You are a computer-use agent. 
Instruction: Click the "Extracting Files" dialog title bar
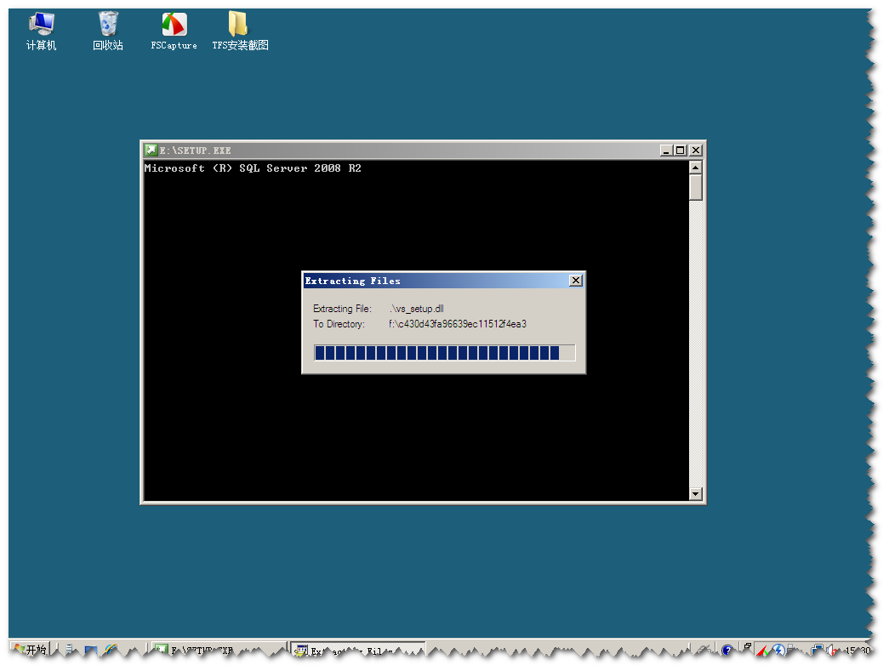[443, 281]
